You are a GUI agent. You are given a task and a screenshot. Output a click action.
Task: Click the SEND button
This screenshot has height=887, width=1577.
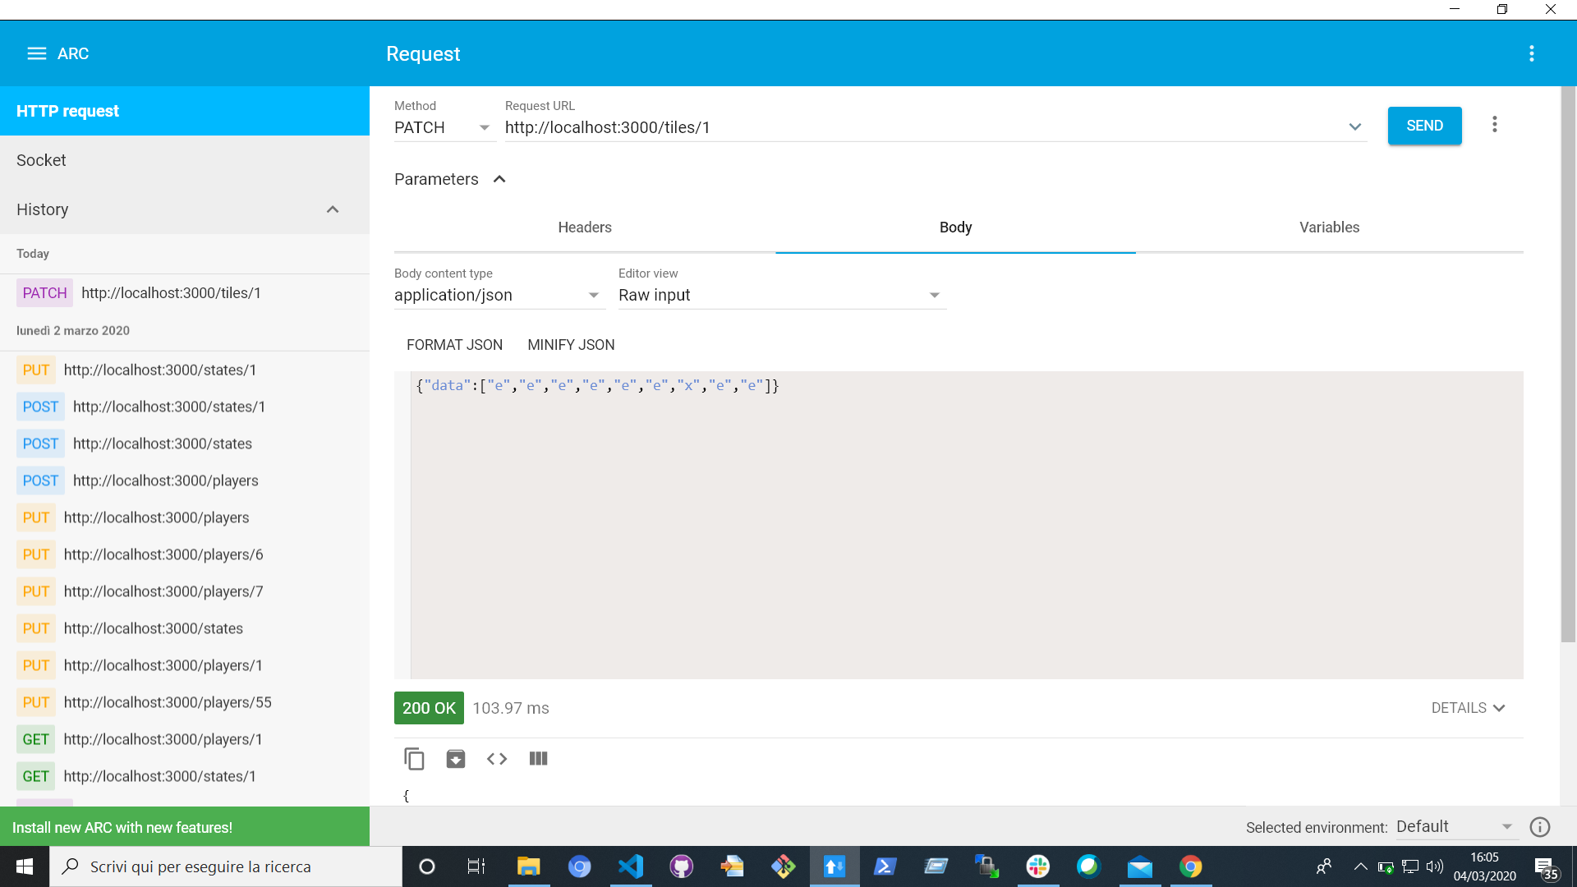(x=1424, y=126)
